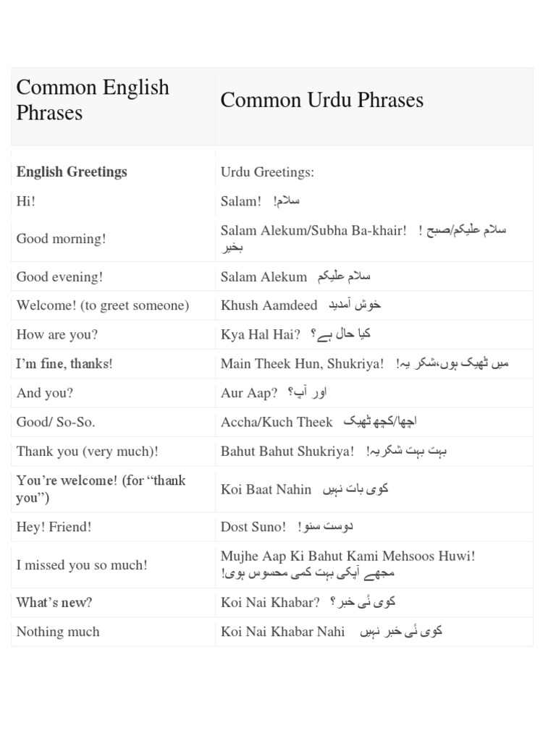
Task: Select the 'I'm fine, thanks!' cell
Action: 64,364
